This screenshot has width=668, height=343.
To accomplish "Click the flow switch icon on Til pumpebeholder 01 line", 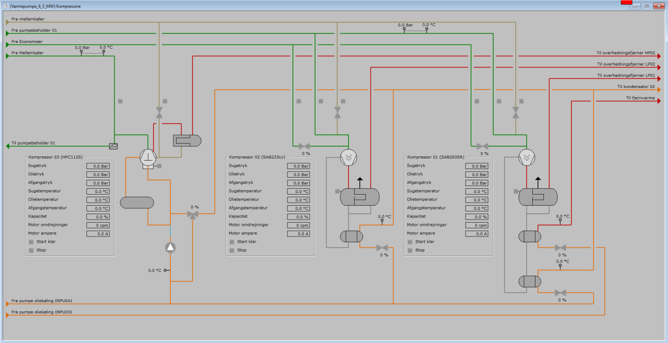I will point(113,146).
